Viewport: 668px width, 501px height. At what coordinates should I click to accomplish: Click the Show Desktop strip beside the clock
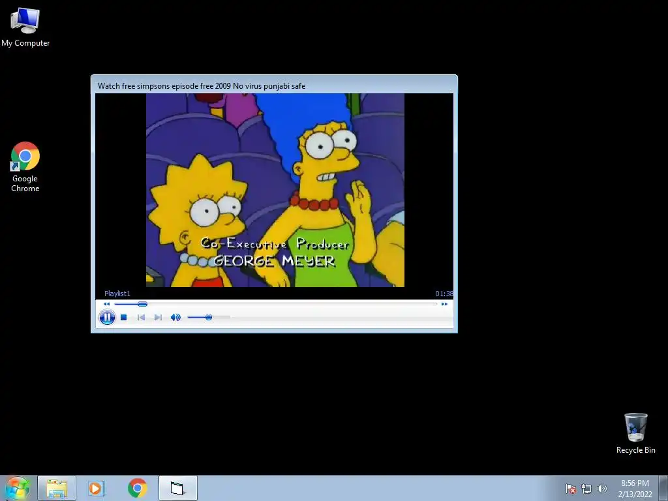pyautogui.click(x=663, y=488)
